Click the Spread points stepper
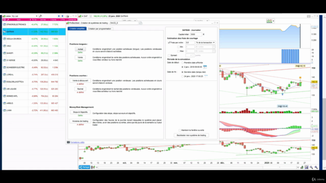326x183 pixels. coord(193,55)
